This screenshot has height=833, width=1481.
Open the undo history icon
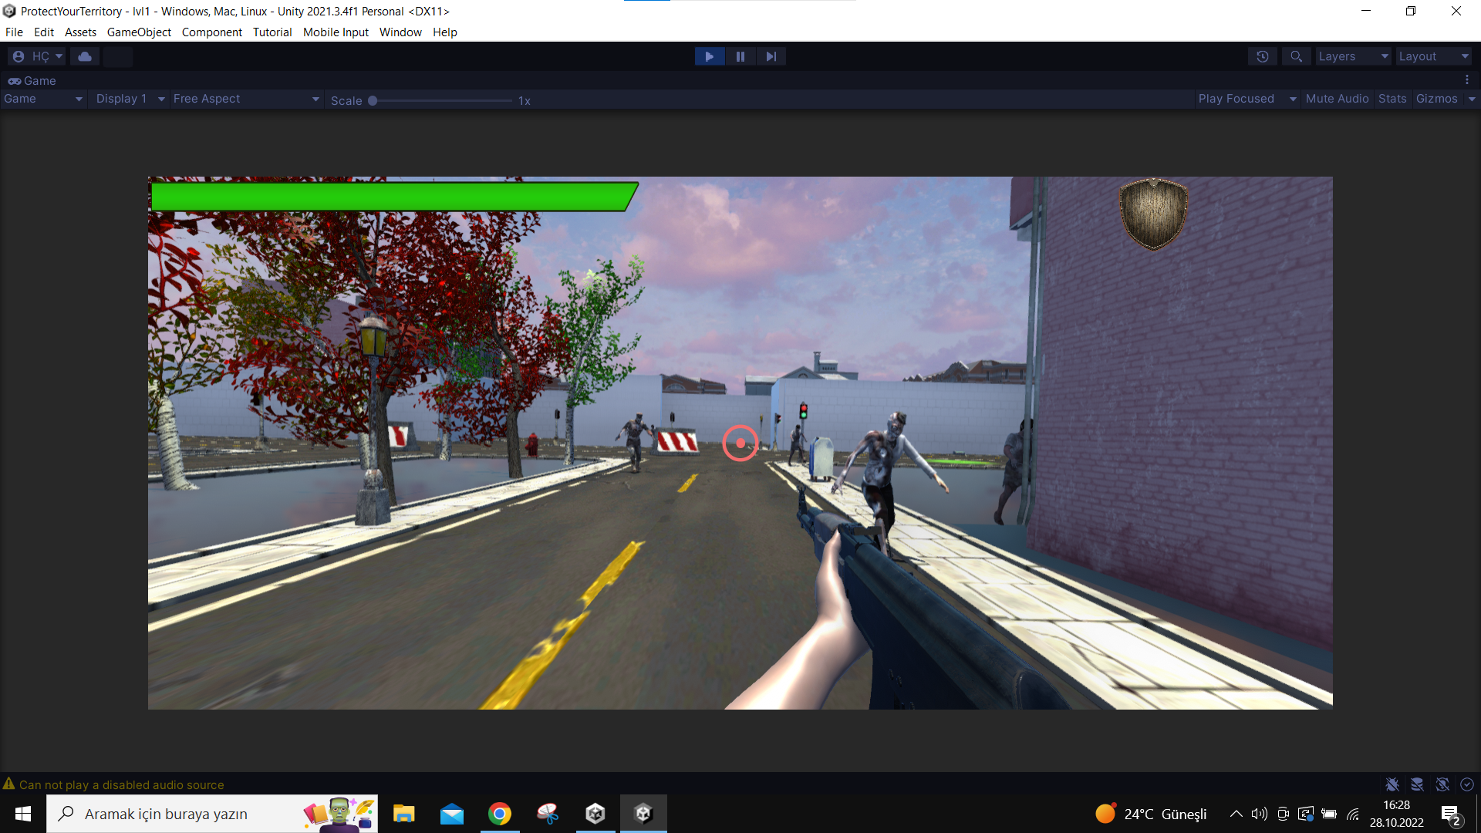tap(1262, 56)
